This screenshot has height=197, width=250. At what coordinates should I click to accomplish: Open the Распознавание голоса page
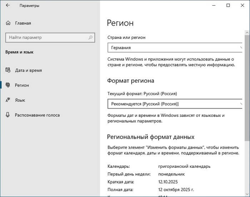tap(37, 115)
